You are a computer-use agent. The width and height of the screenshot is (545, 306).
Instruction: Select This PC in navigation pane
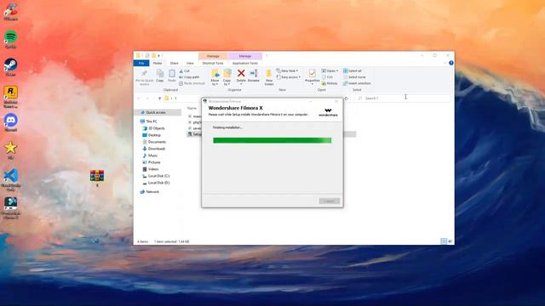149,122
